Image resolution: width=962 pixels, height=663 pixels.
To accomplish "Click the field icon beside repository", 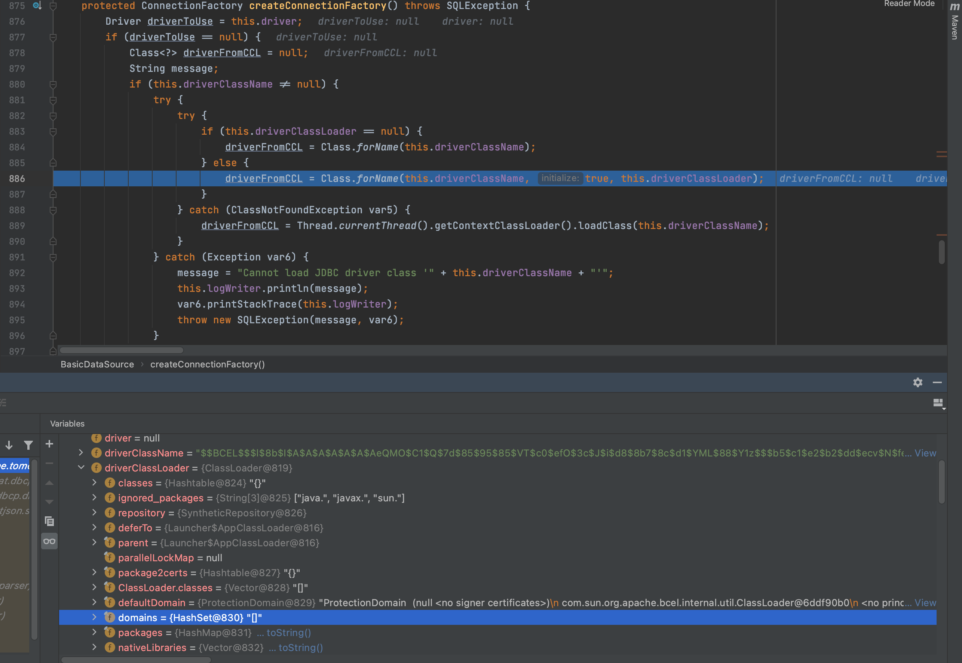I will (x=110, y=513).
